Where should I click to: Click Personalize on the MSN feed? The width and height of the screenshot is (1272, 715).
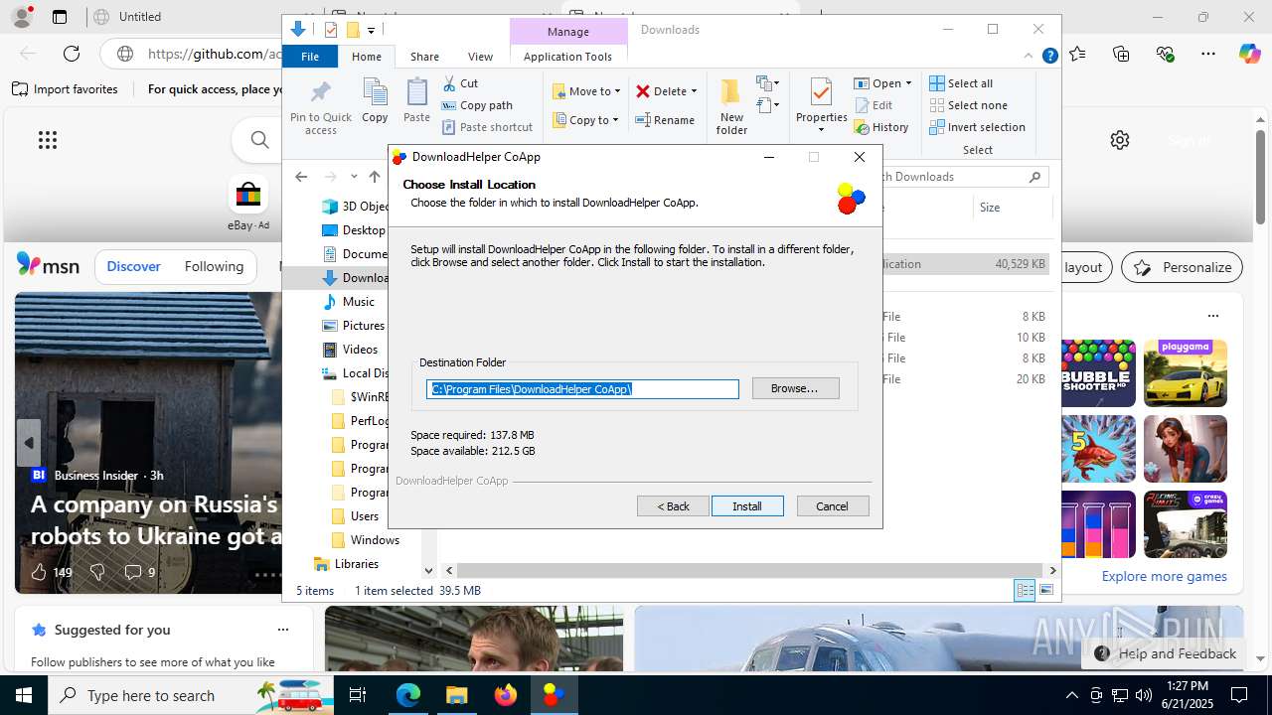[1182, 267]
